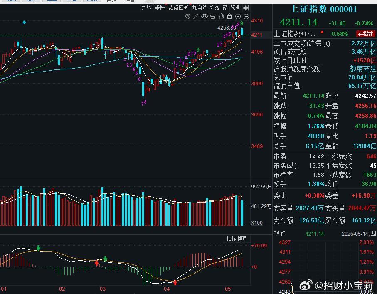Click the 市盈 14.42 value
This screenshot has height=294, width=377.
point(317,156)
